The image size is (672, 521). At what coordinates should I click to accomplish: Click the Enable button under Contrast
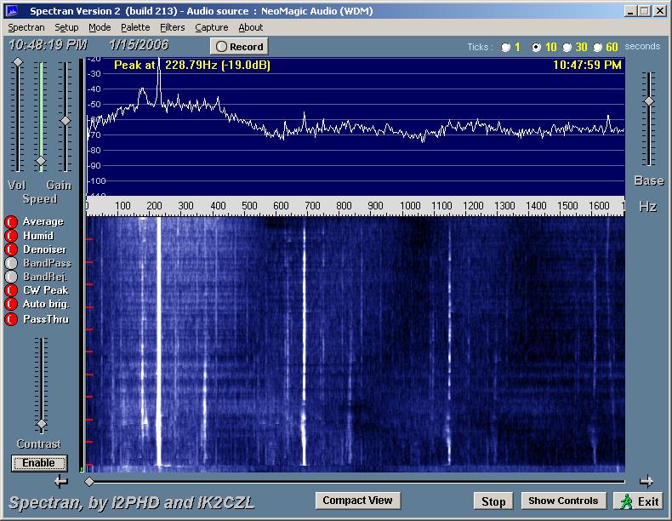pos(39,463)
